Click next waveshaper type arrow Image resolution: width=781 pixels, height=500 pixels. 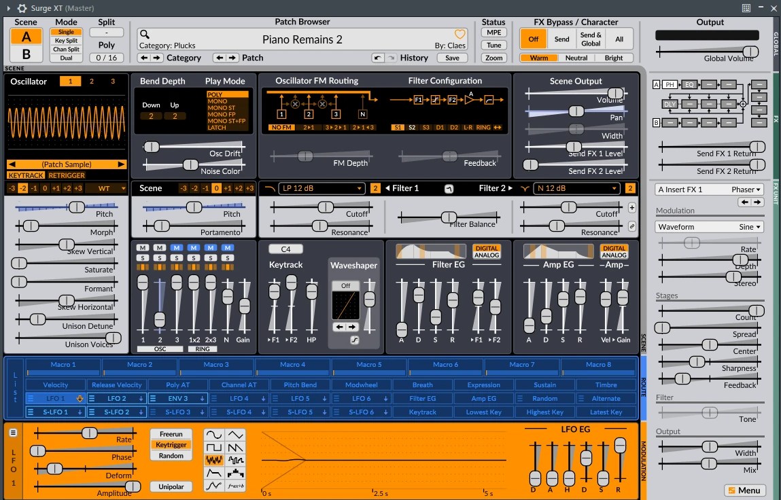352,327
